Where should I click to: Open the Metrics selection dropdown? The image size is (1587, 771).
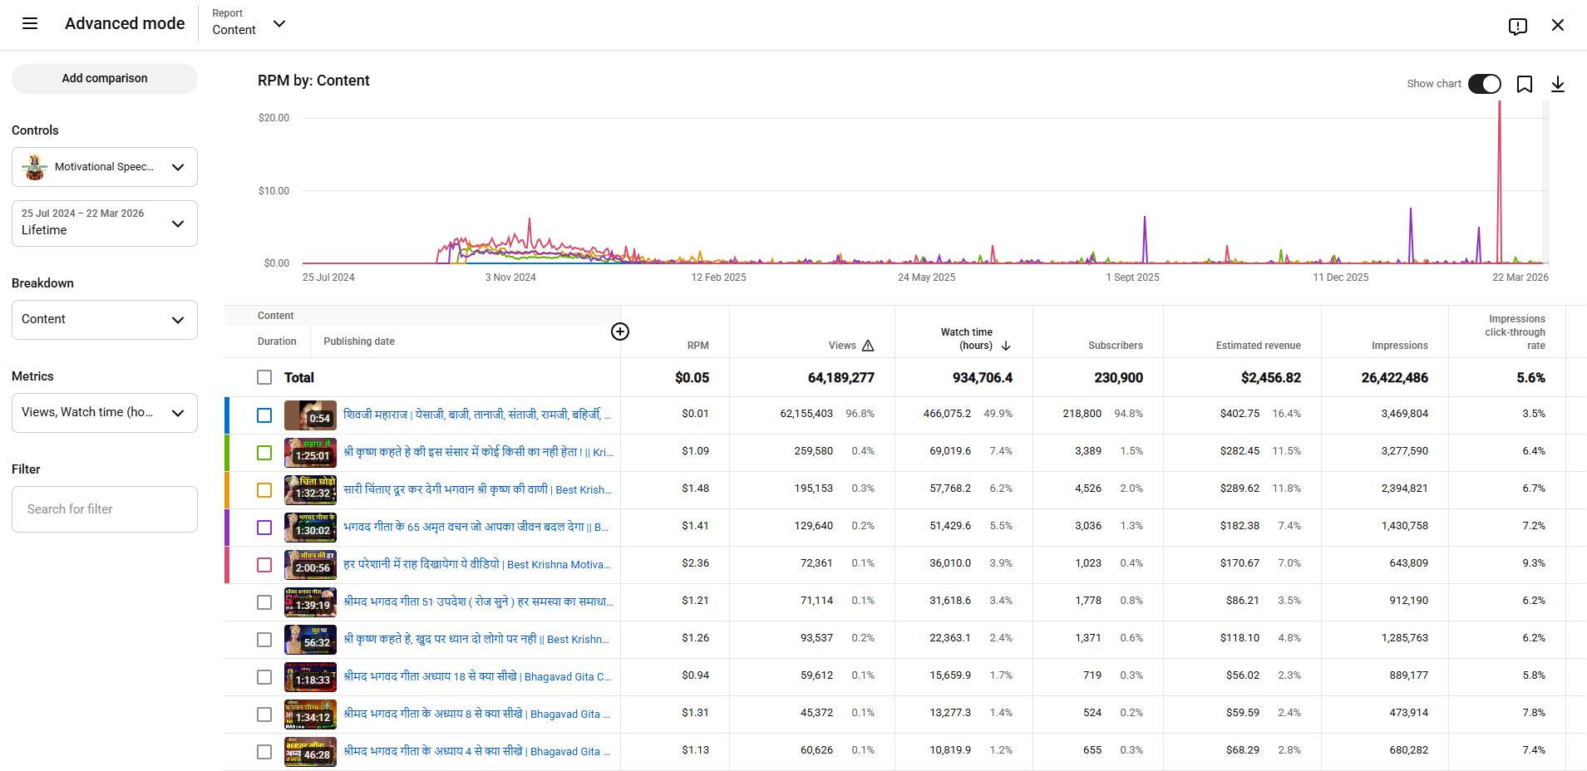(x=105, y=413)
